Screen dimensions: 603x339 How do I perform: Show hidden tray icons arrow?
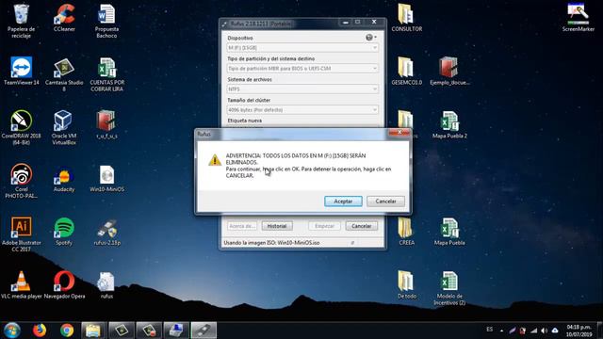pos(501,331)
